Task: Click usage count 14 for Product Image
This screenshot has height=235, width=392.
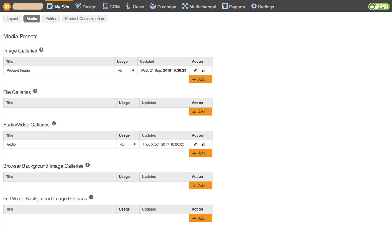Action: (132, 70)
